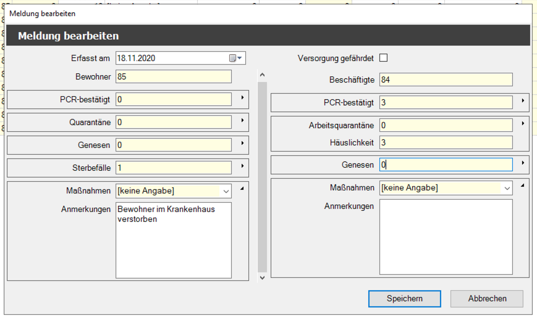Toggle the Versorgung gefährdet checkbox
Image resolution: width=537 pixels, height=318 pixels.
pos(383,58)
